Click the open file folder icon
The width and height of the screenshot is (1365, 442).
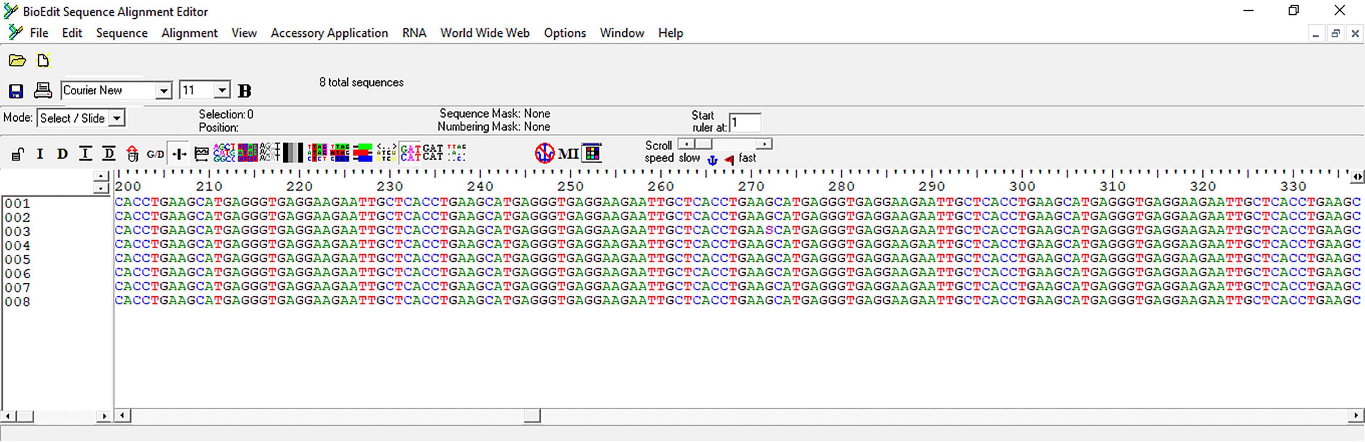coord(17,60)
